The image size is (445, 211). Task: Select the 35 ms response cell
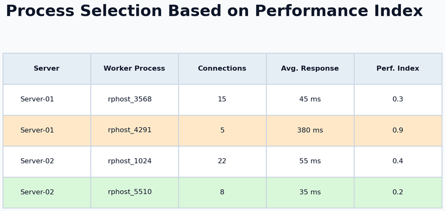coord(310,192)
